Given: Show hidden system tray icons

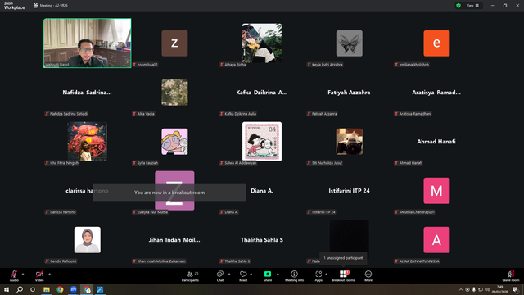Looking at the screenshot, I should tap(461, 289).
